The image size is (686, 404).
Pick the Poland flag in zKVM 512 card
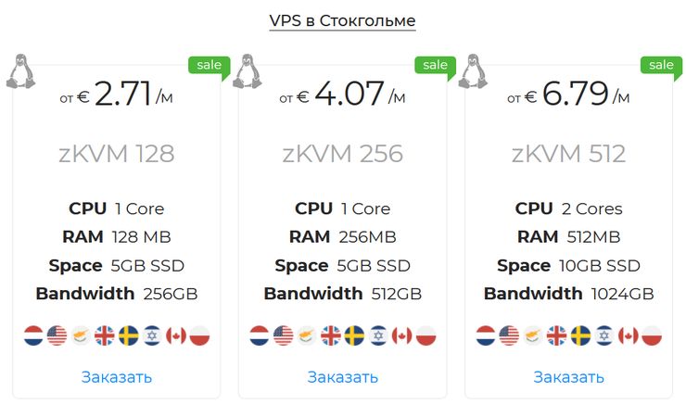coord(652,335)
